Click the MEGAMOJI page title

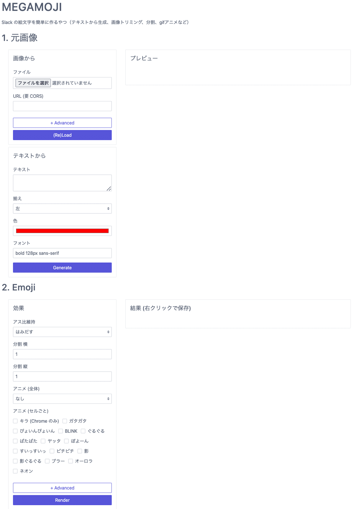[32, 7]
